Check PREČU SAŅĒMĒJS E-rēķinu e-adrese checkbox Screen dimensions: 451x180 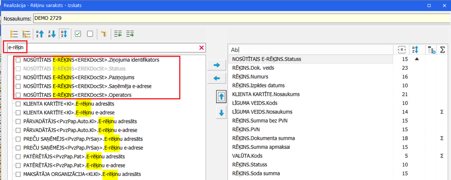click(18, 148)
